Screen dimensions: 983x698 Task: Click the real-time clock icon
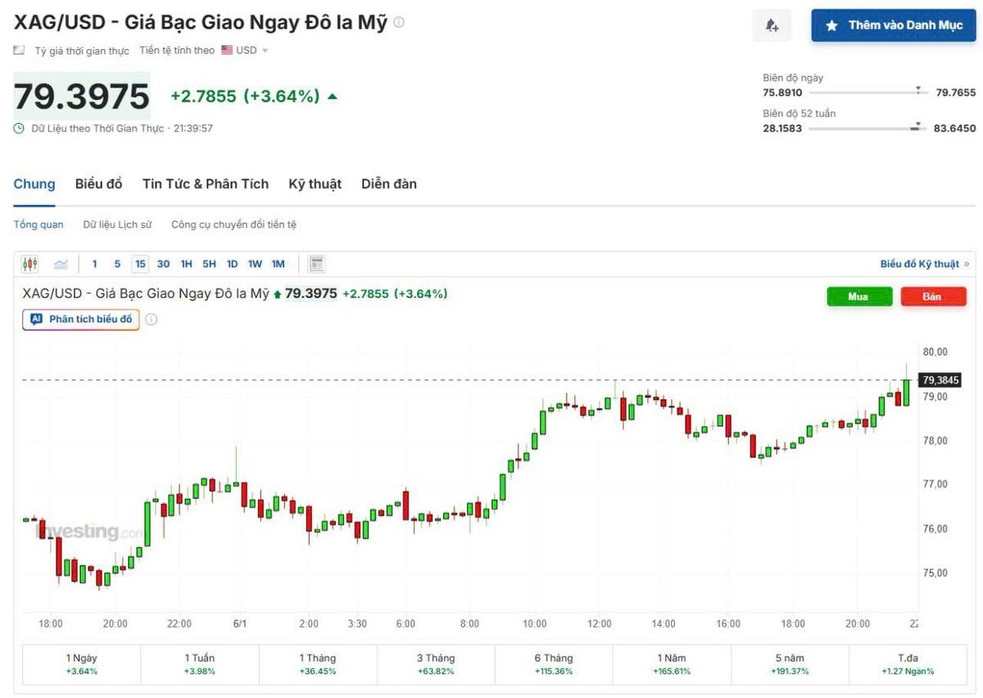pyautogui.click(x=19, y=129)
